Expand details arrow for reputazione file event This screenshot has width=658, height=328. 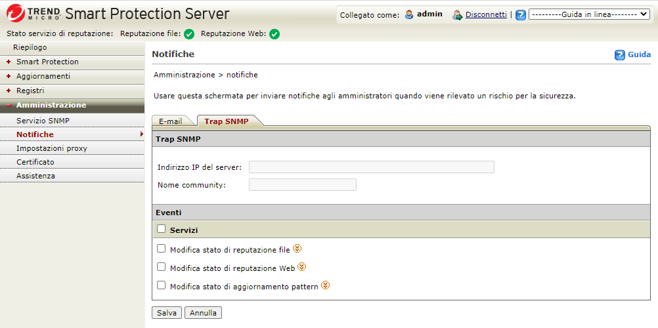[x=297, y=249]
